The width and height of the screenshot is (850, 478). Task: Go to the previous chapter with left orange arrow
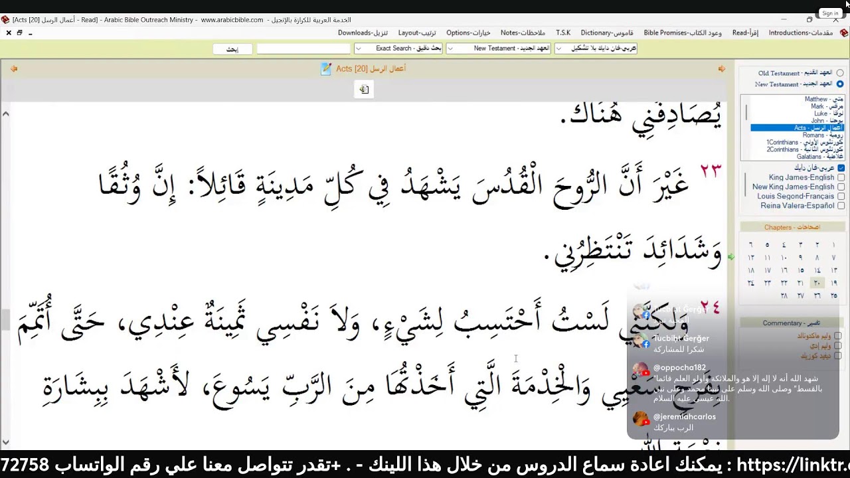tap(14, 68)
